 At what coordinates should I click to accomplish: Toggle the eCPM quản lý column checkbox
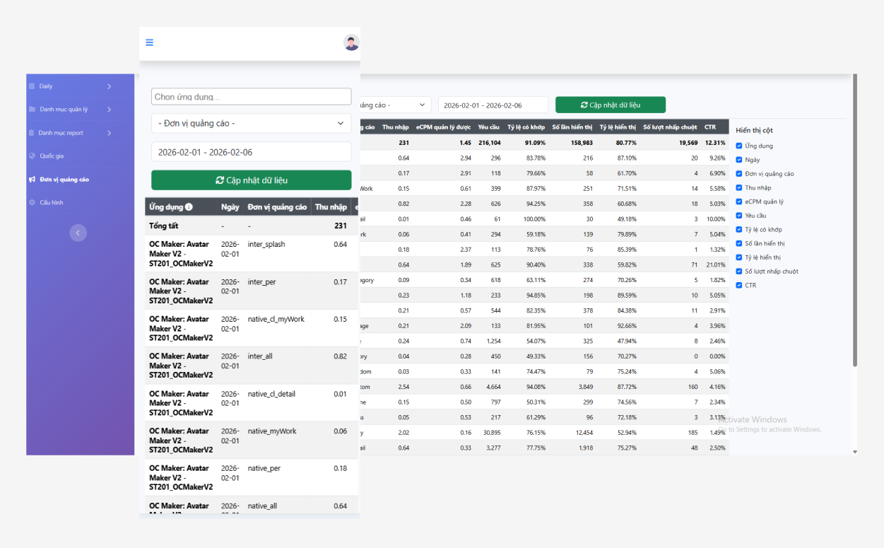click(x=739, y=202)
